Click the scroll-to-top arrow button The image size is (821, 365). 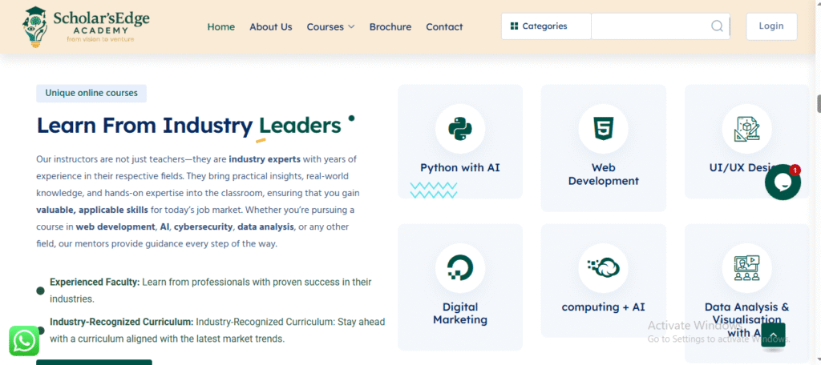(773, 335)
